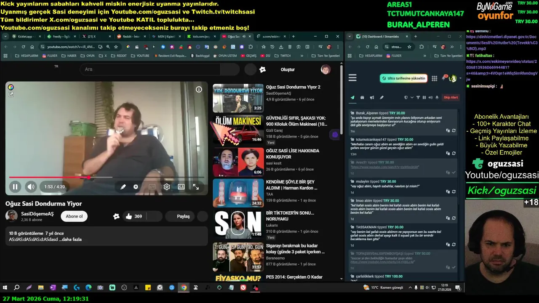
Task: Bookmark this YouTube page with star
Action: 115,47
